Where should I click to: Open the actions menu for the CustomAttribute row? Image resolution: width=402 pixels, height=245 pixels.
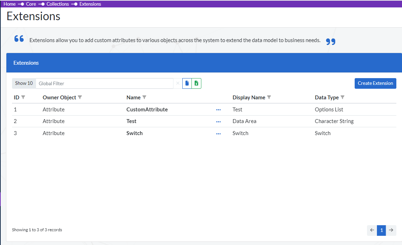pyautogui.click(x=218, y=110)
